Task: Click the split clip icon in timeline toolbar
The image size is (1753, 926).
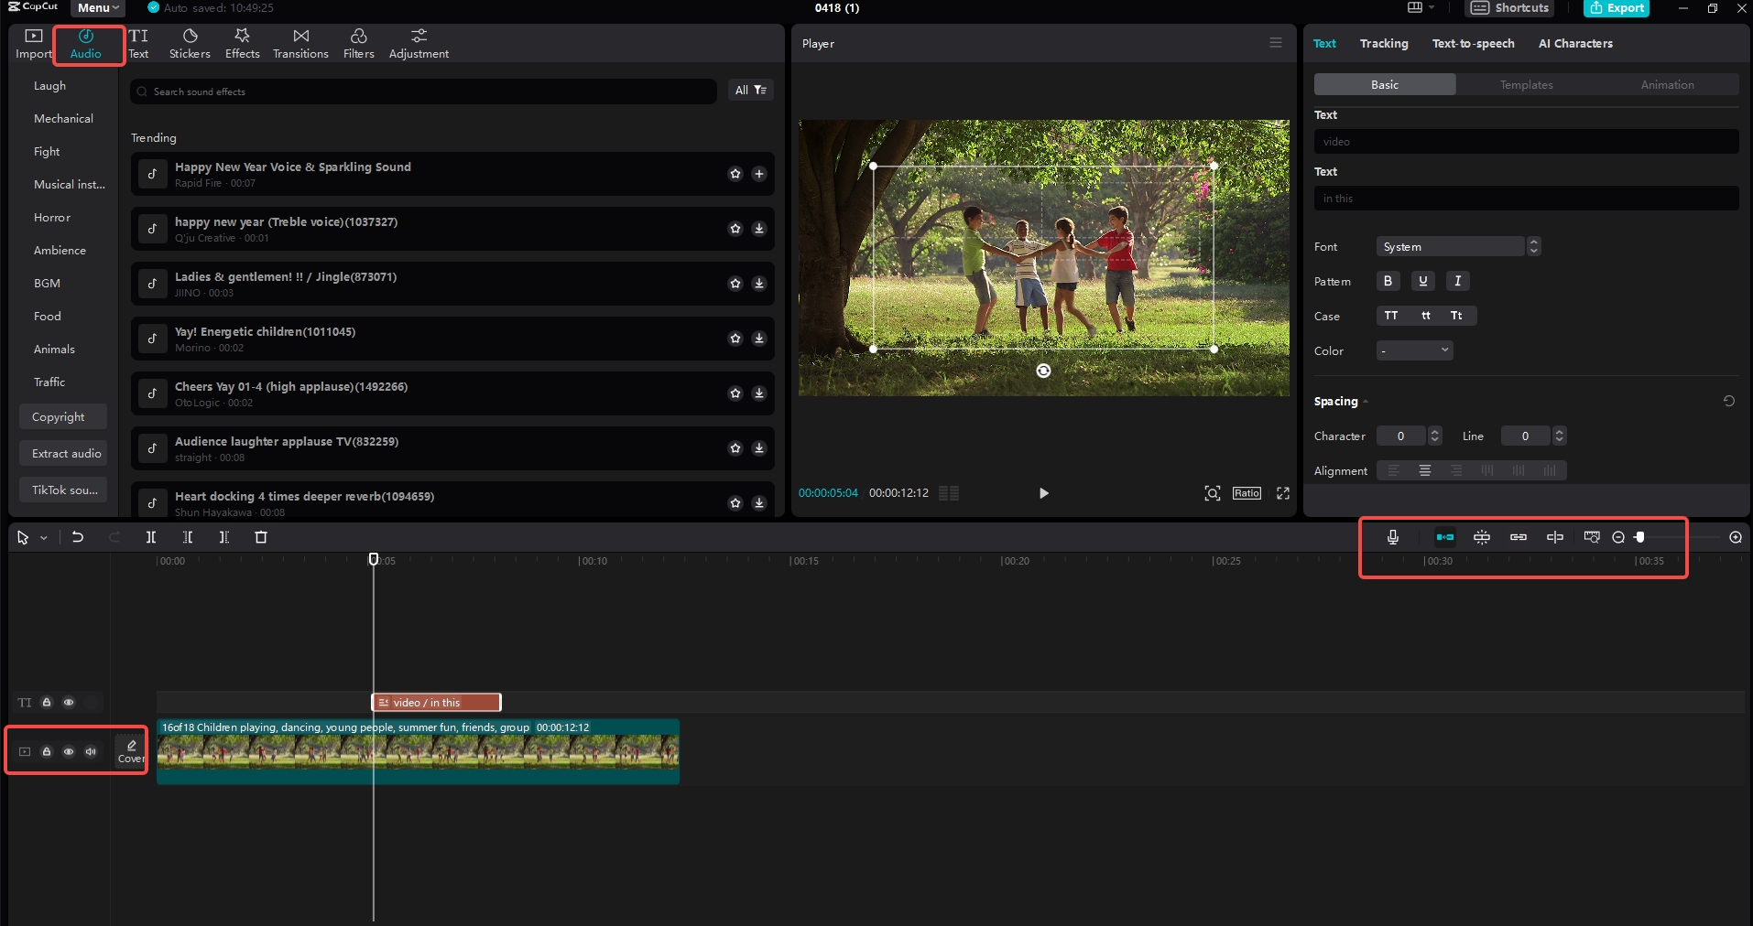Action: click(150, 537)
